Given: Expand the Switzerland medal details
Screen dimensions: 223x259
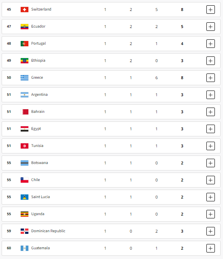Looking at the screenshot, I should tap(210, 10).
